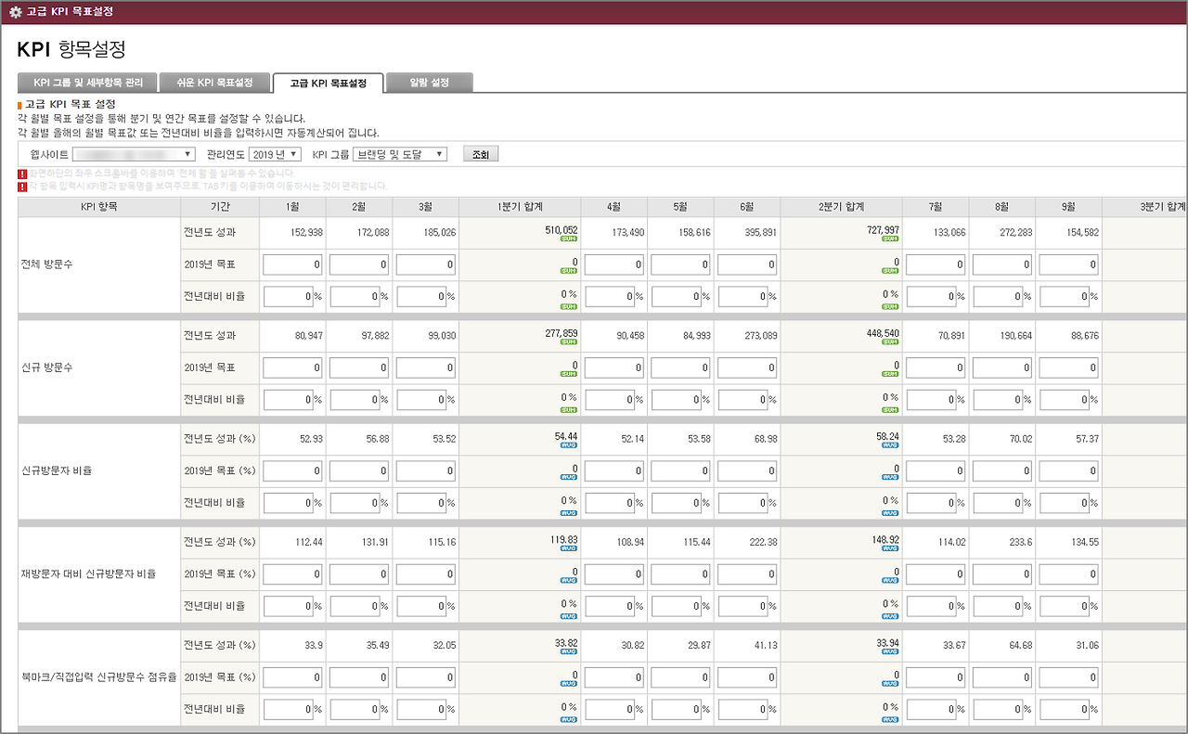Select 재방문자 대비 신규방문자 비율 2019년 목표 7월 input
Image resolution: width=1188 pixels, height=734 pixels.
tap(936, 574)
